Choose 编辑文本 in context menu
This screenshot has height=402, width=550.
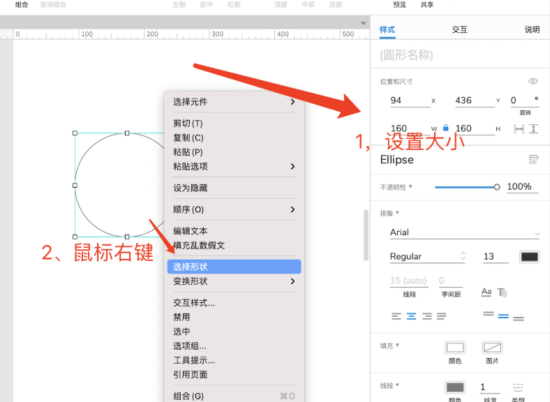coord(234,231)
